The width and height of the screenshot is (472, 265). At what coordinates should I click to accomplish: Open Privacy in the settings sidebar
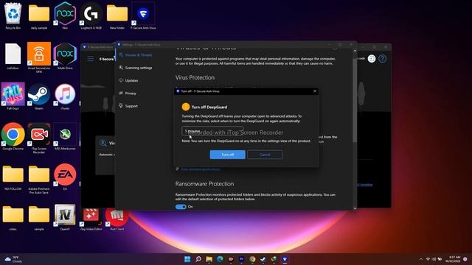pyautogui.click(x=131, y=93)
